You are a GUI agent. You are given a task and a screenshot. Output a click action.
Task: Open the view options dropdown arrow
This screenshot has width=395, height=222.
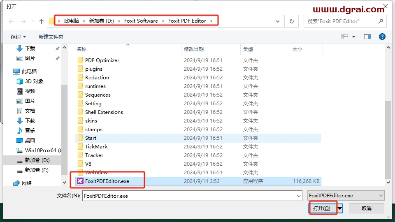pyautogui.click(x=354, y=37)
